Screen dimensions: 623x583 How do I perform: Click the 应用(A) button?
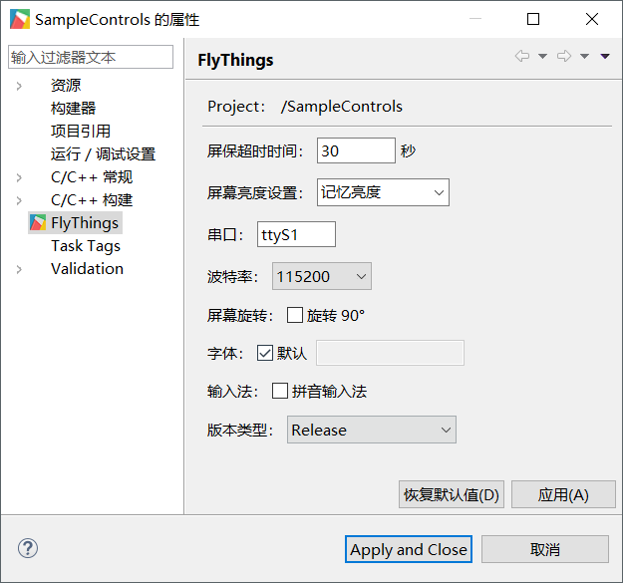pyautogui.click(x=563, y=494)
